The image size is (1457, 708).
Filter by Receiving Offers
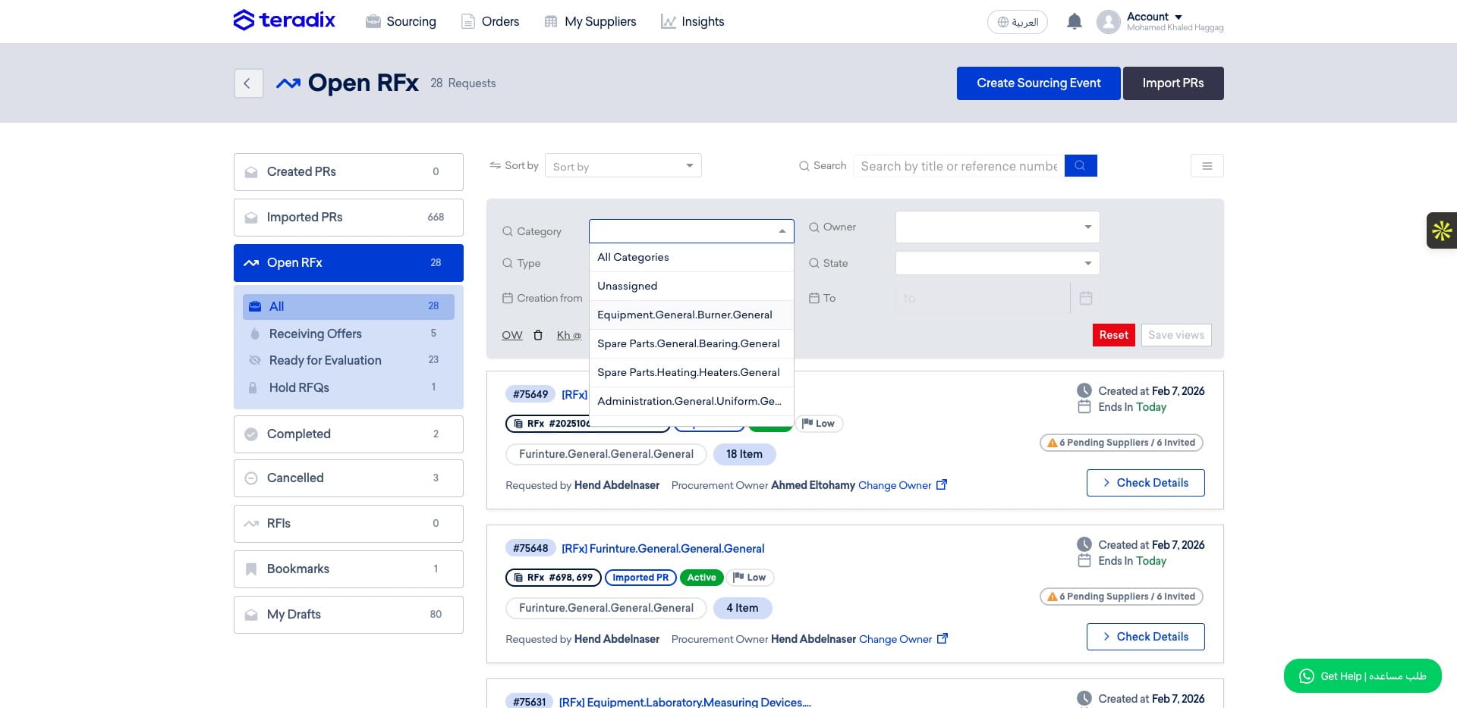click(x=348, y=334)
